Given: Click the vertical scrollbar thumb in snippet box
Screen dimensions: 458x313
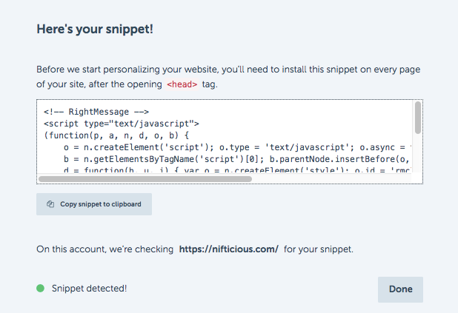Looking at the screenshot, I should (418, 118).
